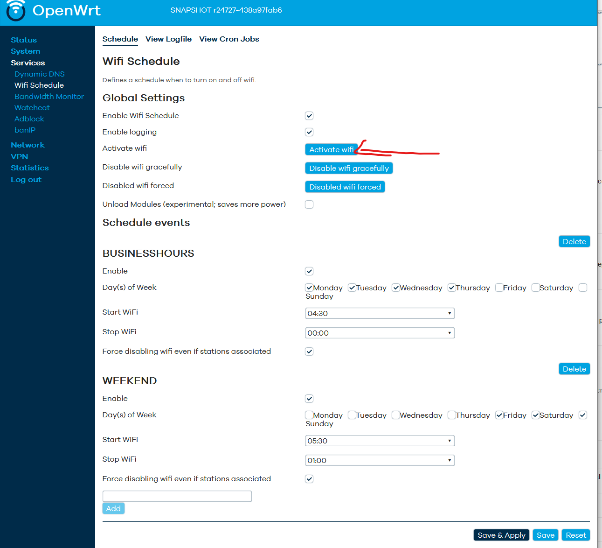Toggle Enable logging checkbox
This screenshot has width=602, height=548.
coord(309,132)
